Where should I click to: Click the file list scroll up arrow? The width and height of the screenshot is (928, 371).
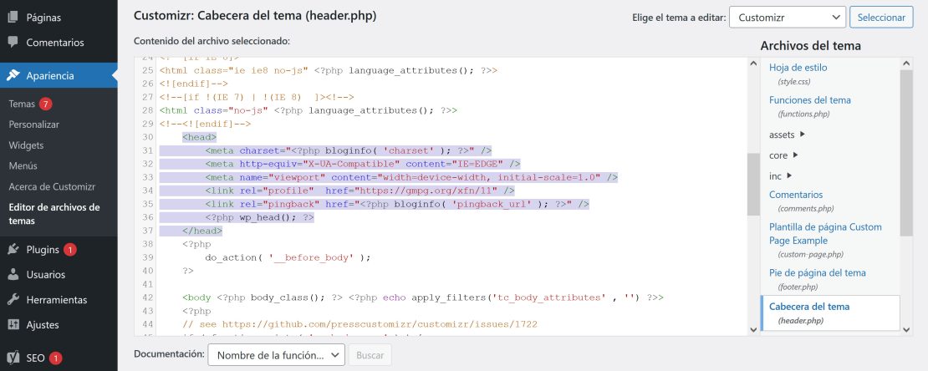907,63
